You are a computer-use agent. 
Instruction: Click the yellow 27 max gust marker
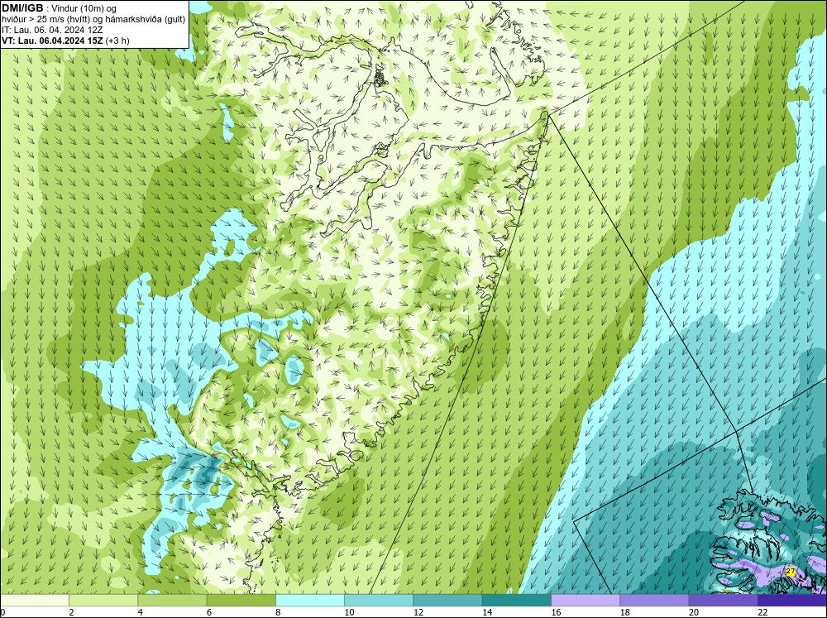(790, 572)
